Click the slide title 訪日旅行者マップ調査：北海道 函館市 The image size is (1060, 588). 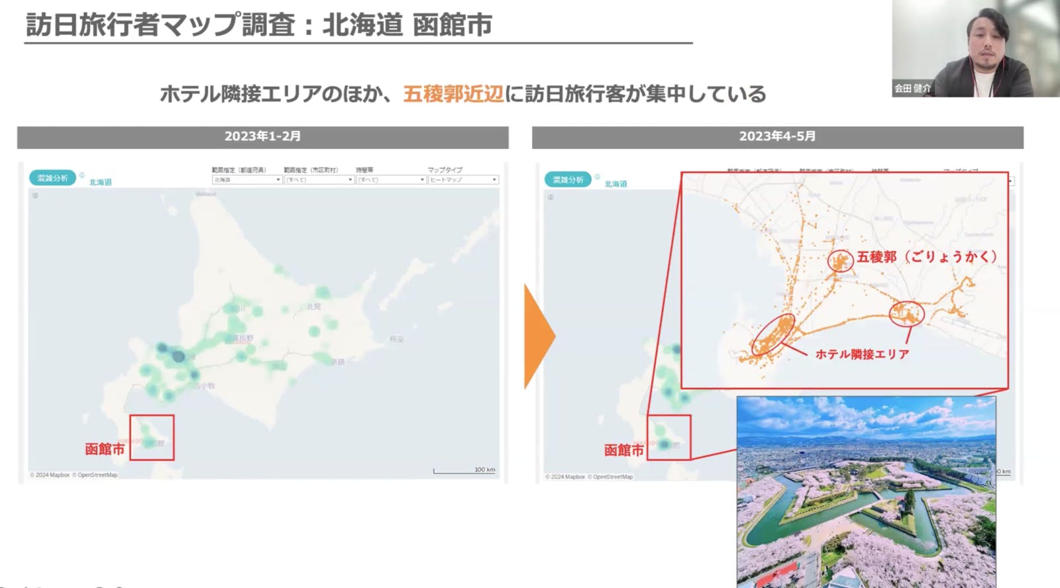point(259,25)
